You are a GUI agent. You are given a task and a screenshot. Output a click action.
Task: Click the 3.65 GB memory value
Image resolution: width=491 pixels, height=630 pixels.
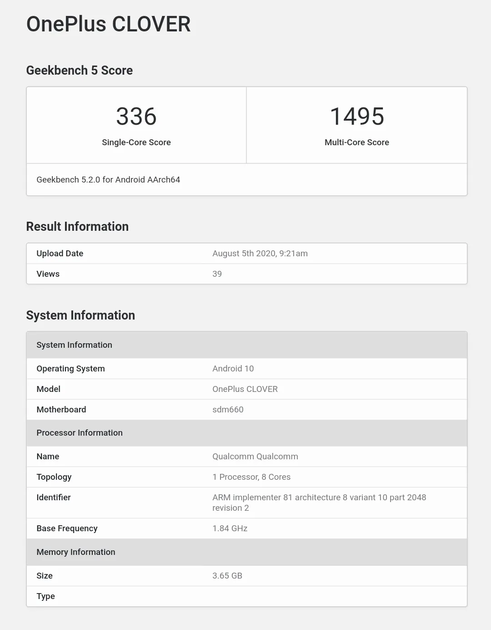[227, 576]
